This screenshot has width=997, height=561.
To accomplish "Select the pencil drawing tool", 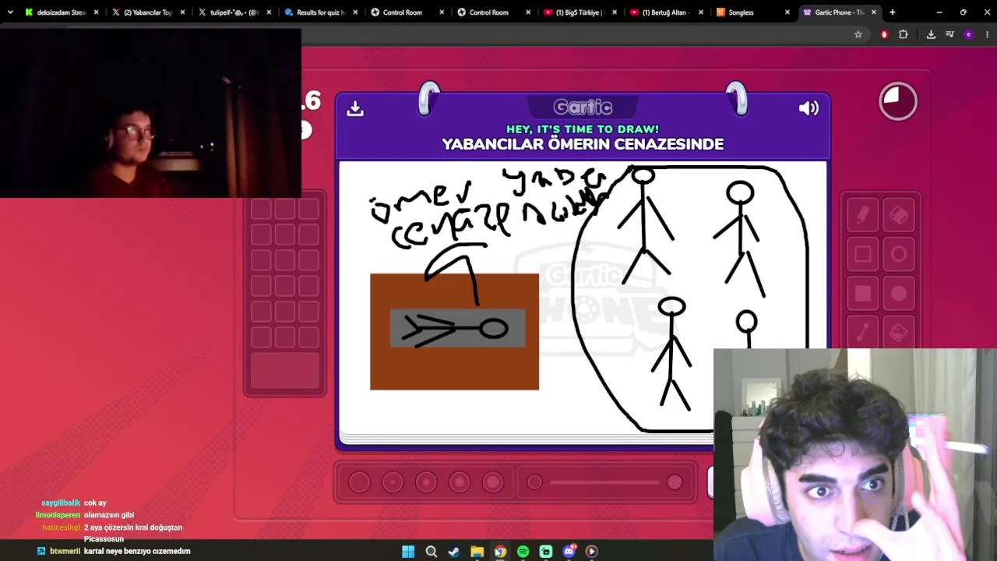I will coord(862,216).
